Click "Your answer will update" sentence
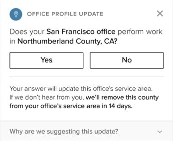The height and width of the screenshot is (141, 173). 81,89
